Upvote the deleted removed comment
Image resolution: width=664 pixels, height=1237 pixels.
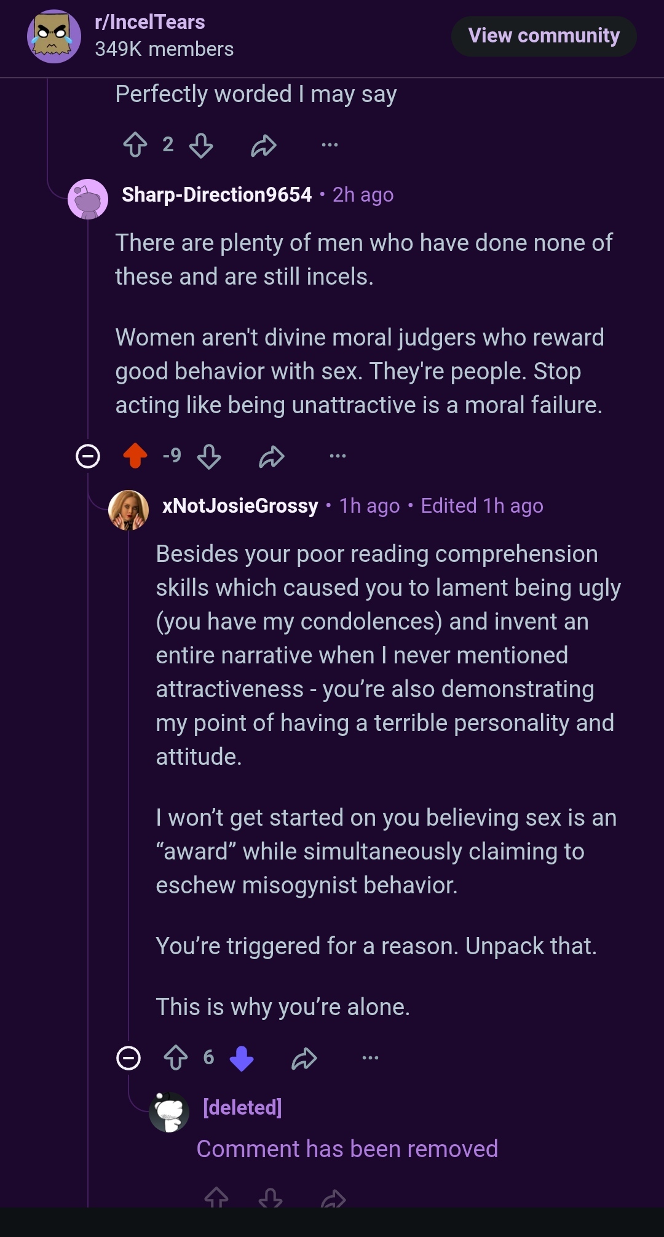click(216, 1198)
